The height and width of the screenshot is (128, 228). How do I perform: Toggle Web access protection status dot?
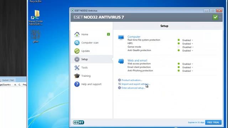(x=178, y=64)
